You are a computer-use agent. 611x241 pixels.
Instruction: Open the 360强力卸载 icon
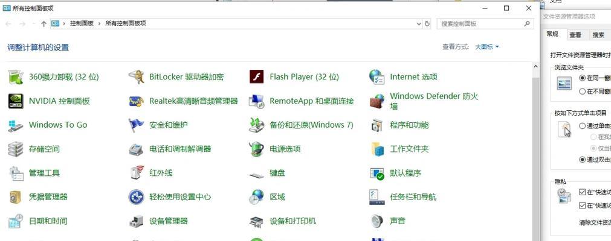16,77
